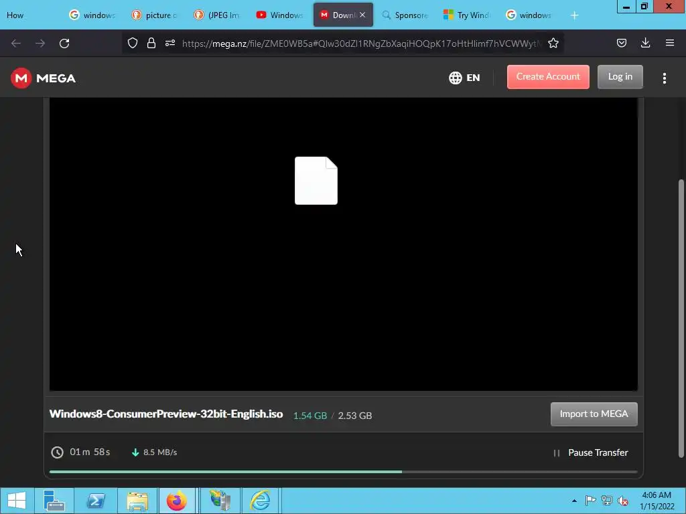The image size is (686, 514).
Task: Click the clock remaining time icon
Action: pyautogui.click(x=58, y=452)
